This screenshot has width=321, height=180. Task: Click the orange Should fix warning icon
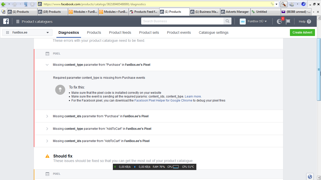(47, 156)
